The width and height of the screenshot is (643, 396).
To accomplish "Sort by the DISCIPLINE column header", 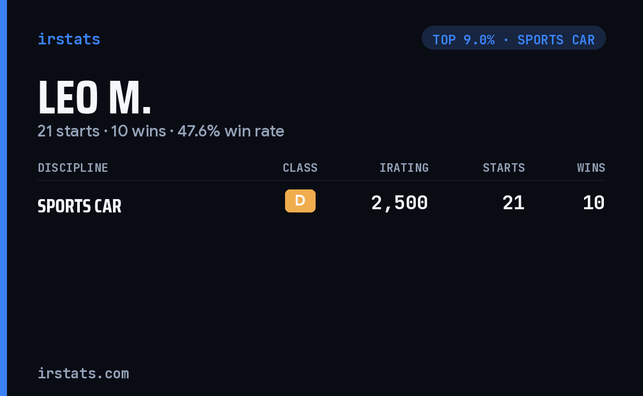I will [x=73, y=167].
